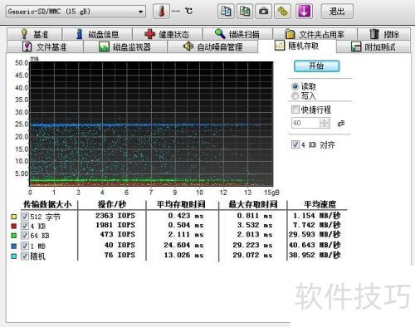
Task: Click the extra tests tab icon
Action: point(356,46)
